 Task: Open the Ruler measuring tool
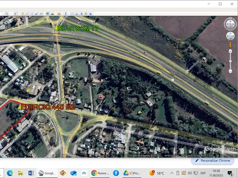click(x=65, y=14)
